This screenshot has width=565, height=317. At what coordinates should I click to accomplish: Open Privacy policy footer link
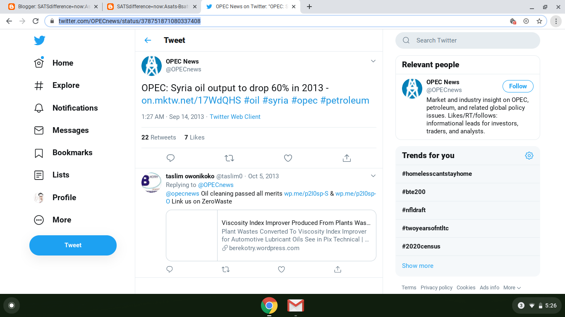click(x=436, y=288)
